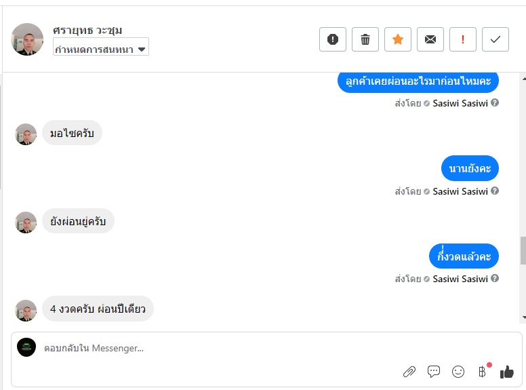The image size is (526, 390).
Task: Flag conversation with red exclamation button
Action: click(462, 39)
